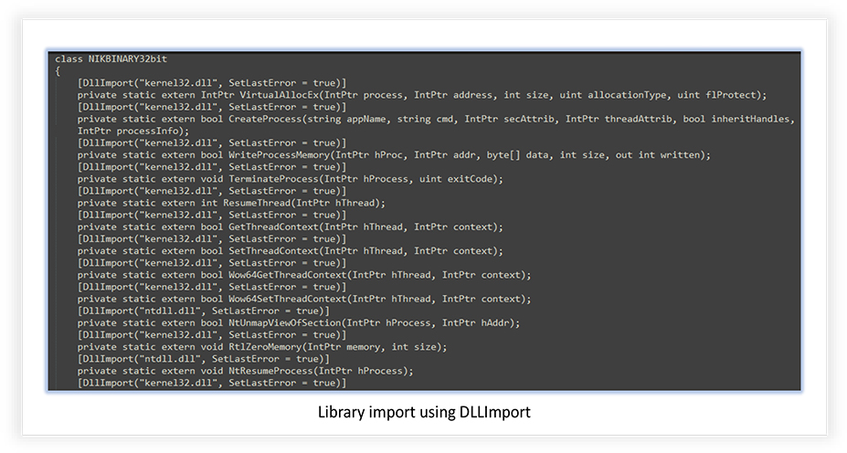Click the 'out int written' parameter
This screenshot has height=453, width=847.
coord(657,155)
